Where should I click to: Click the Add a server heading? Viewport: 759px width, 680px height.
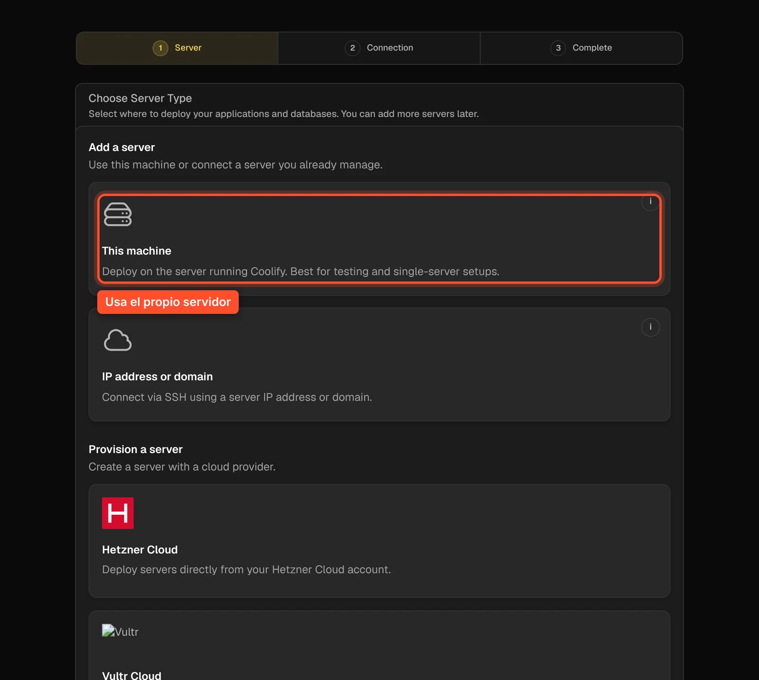pos(122,148)
